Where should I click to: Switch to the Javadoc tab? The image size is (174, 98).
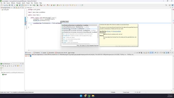[x=43, y=53]
